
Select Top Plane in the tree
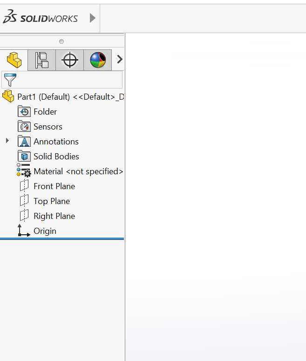click(51, 201)
